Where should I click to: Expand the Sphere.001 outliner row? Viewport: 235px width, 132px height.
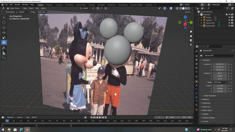[201, 23]
